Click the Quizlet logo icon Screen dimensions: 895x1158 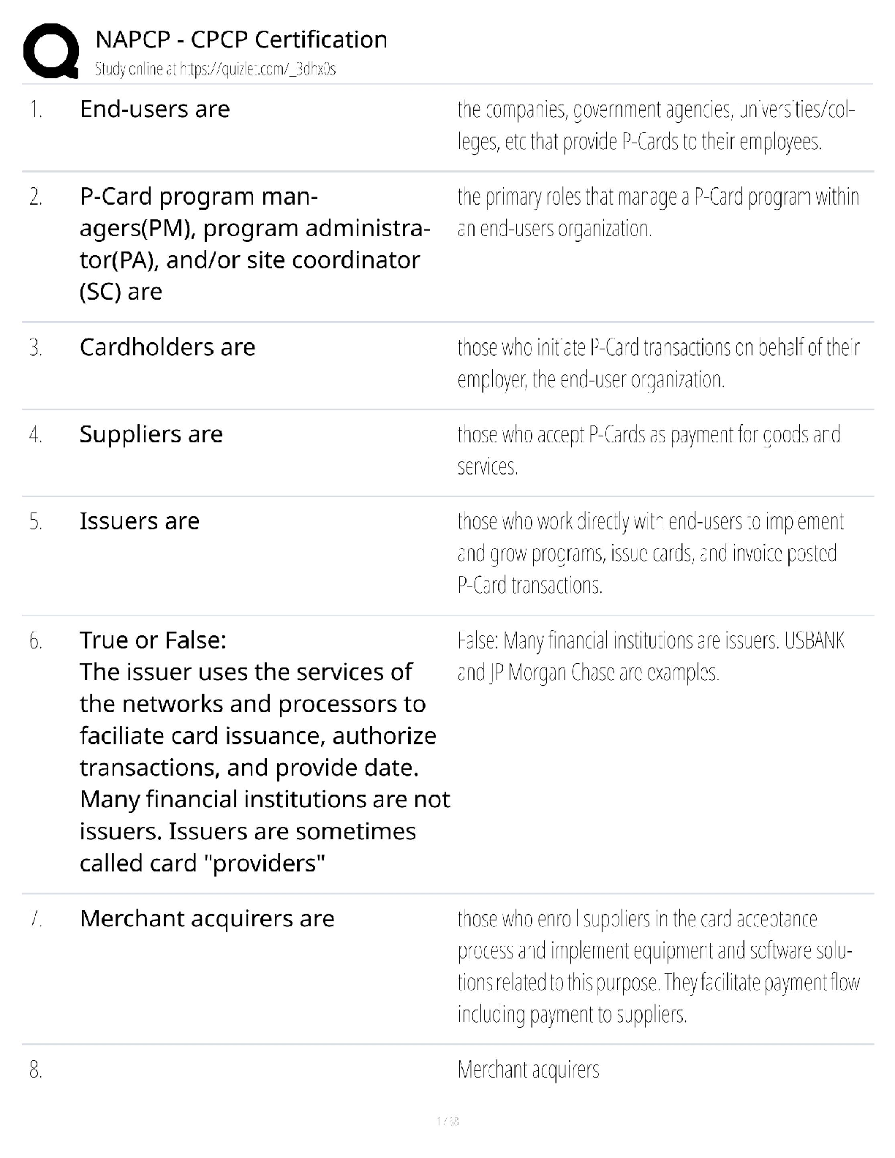click(50, 50)
